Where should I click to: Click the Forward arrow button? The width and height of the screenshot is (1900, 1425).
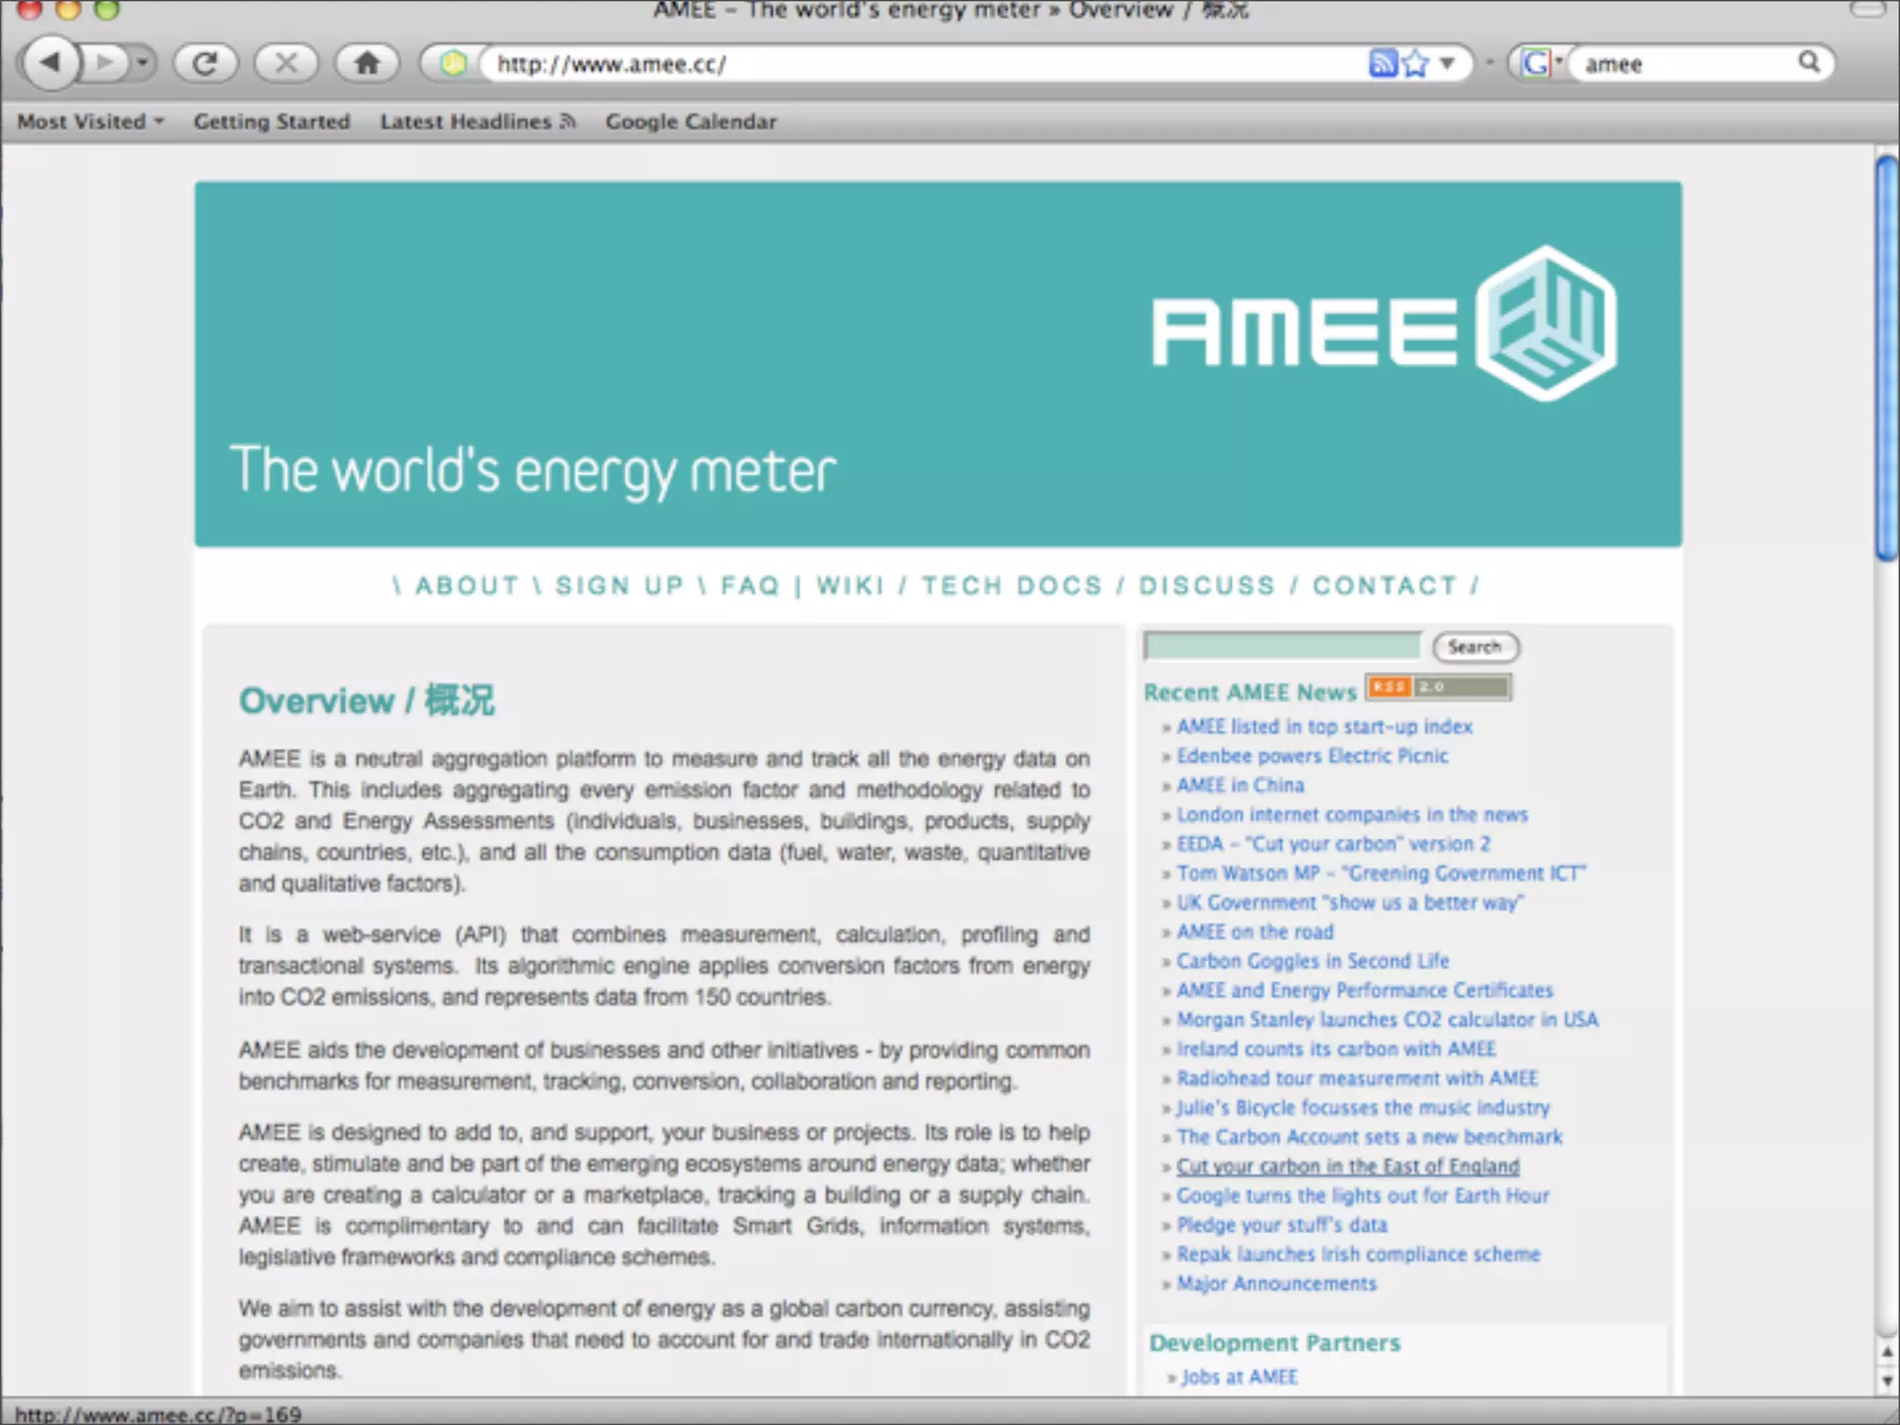pos(105,63)
